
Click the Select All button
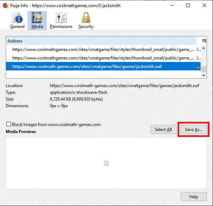click(x=163, y=130)
